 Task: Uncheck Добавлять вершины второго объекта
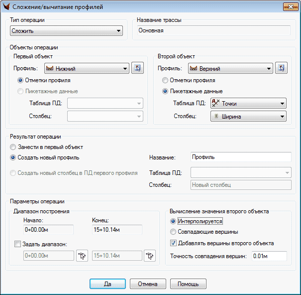(x=173, y=243)
